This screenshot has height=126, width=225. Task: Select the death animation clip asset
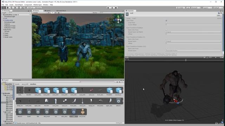click(29, 112)
